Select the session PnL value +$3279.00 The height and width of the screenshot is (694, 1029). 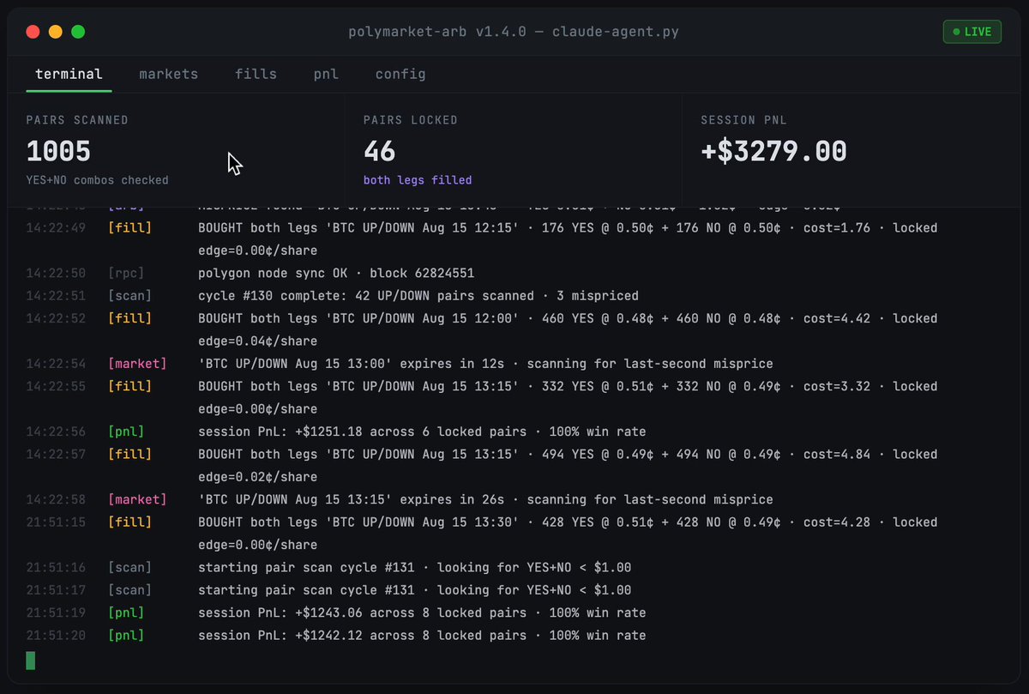pyautogui.click(x=773, y=151)
